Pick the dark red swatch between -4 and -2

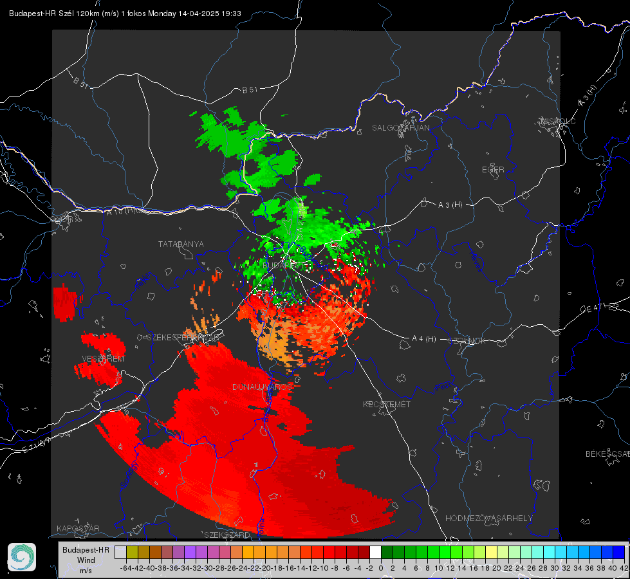(x=363, y=553)
